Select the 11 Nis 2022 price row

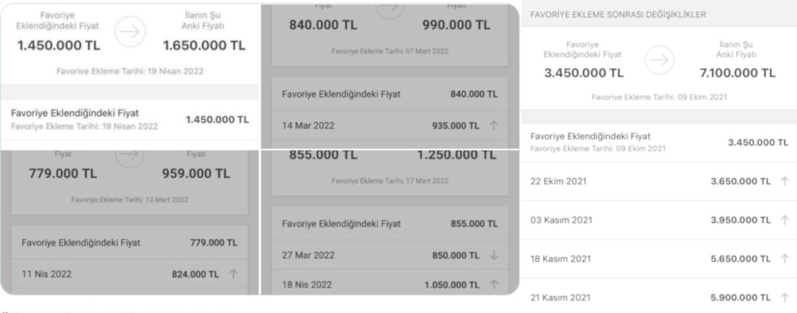pyautogui.click(x=130, y=273)
